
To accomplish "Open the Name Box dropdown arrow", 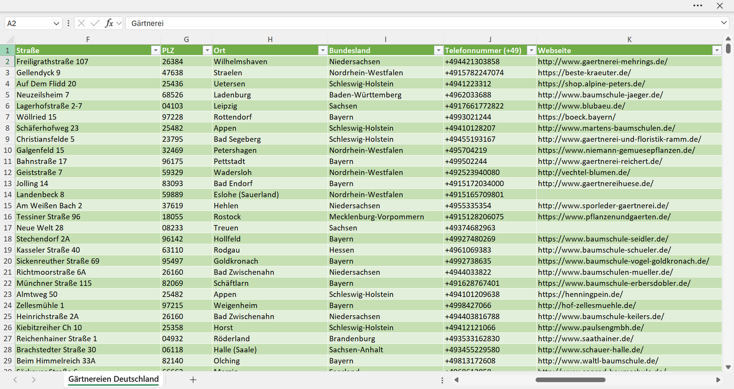I will pos(56,23).
